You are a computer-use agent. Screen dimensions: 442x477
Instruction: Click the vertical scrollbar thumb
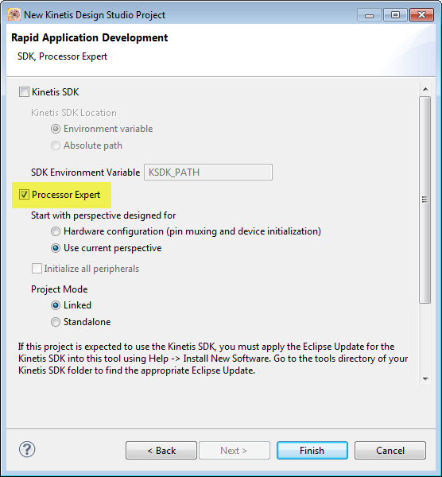(425, 200)
